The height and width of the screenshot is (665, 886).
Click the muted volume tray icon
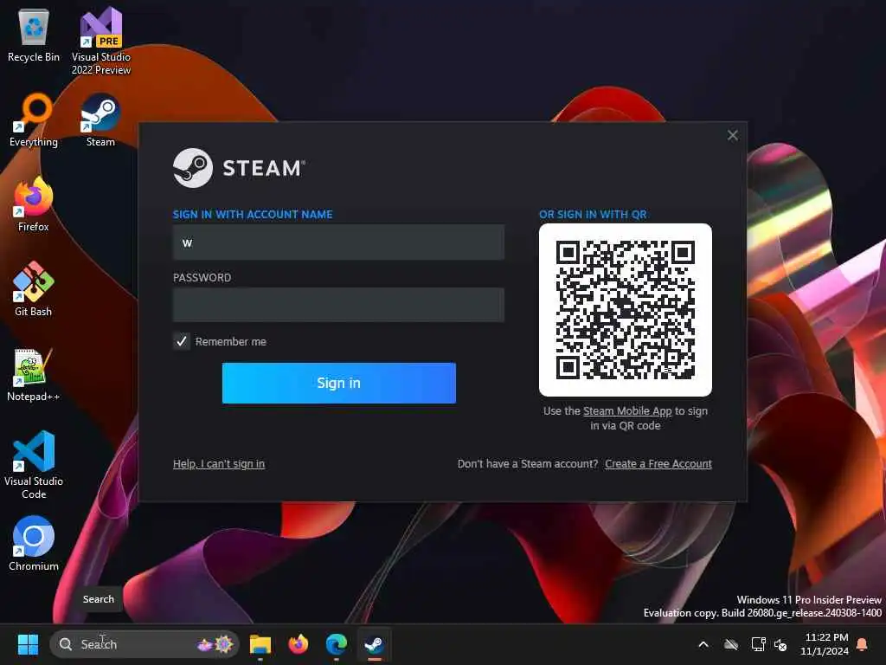(780, 644)
